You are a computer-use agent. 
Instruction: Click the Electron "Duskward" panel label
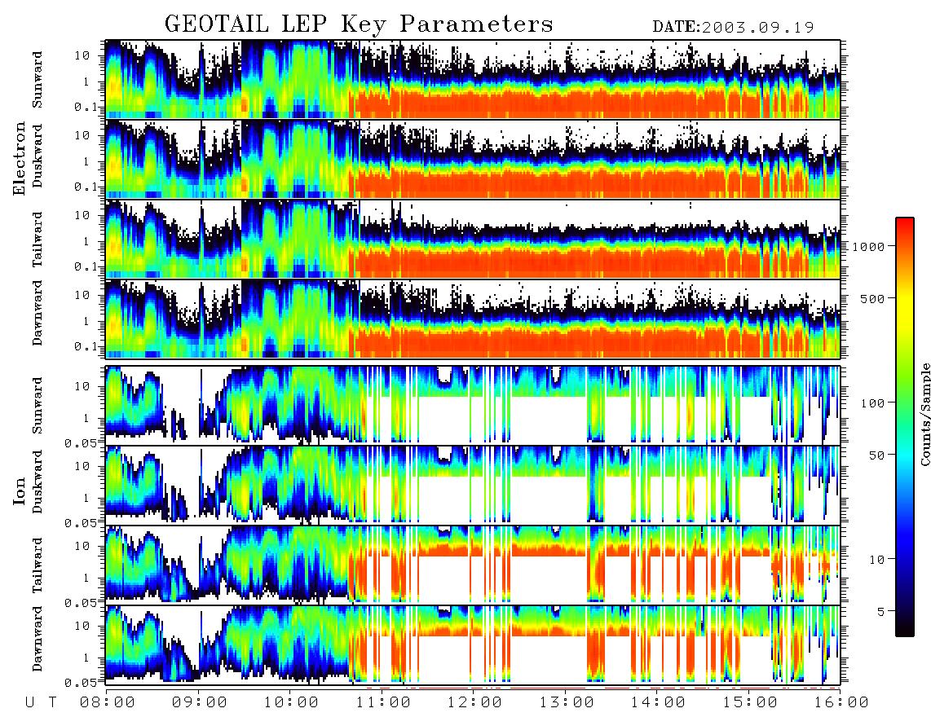tap(38, 156)
